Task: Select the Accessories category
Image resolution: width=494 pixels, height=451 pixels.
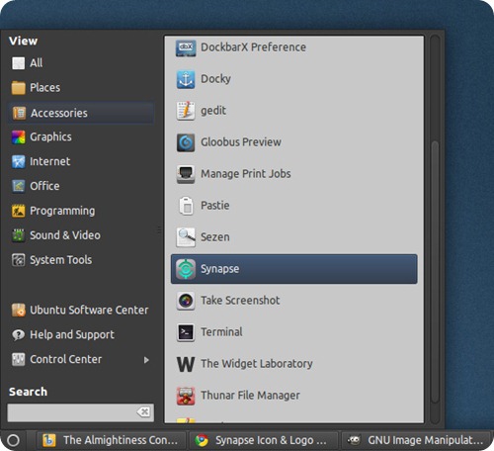Action: (81, 113)
